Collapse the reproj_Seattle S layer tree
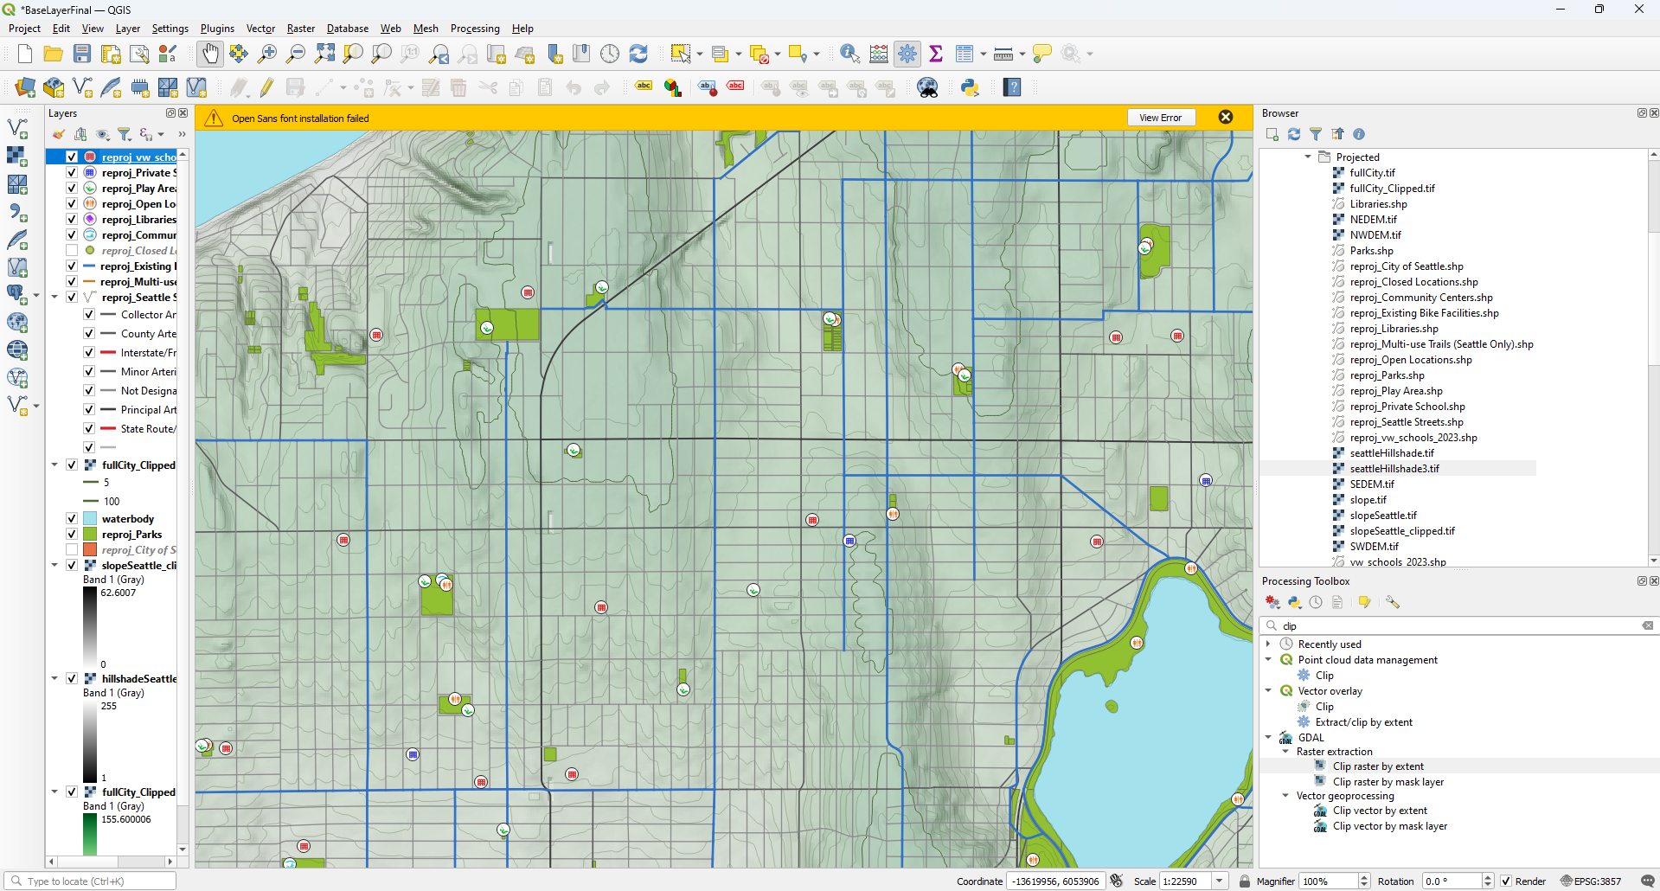 point(54,298)
